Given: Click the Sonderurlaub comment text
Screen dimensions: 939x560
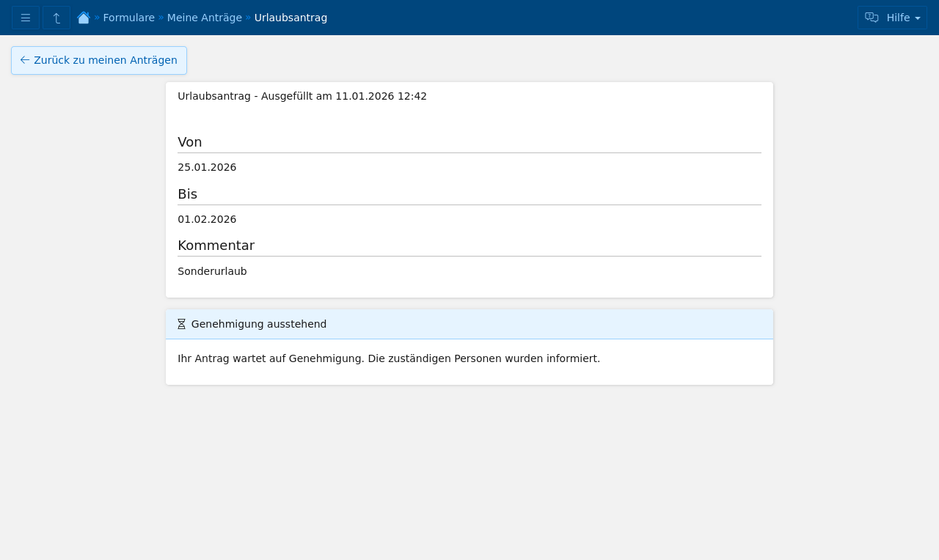Looking at the screenshot, I should tap(212, 271).
